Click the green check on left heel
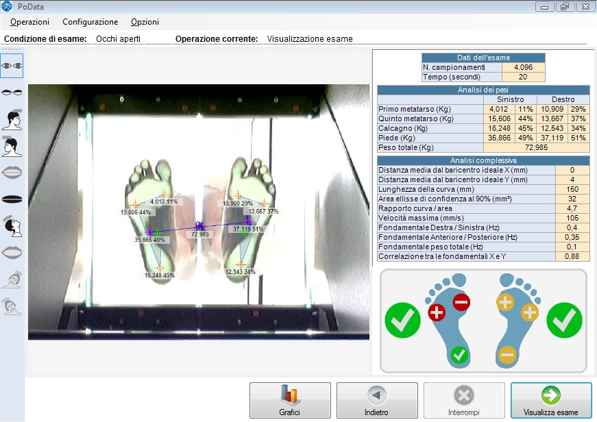 click(x=461, y=355)
